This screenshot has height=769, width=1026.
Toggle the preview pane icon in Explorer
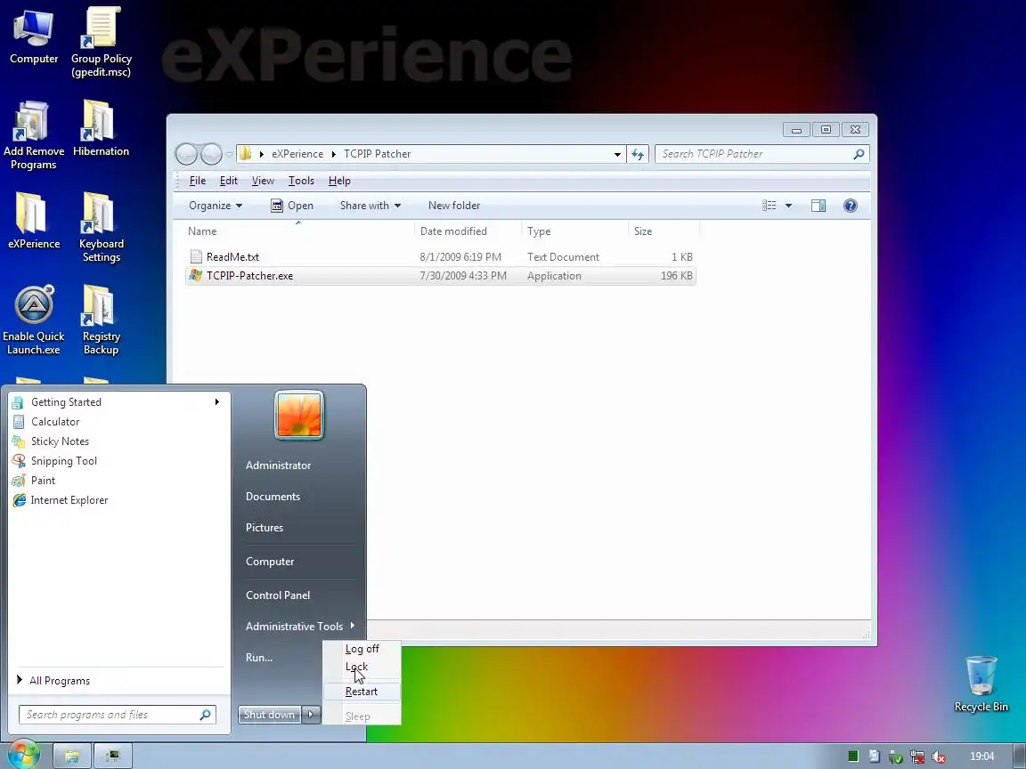[818, 206]
